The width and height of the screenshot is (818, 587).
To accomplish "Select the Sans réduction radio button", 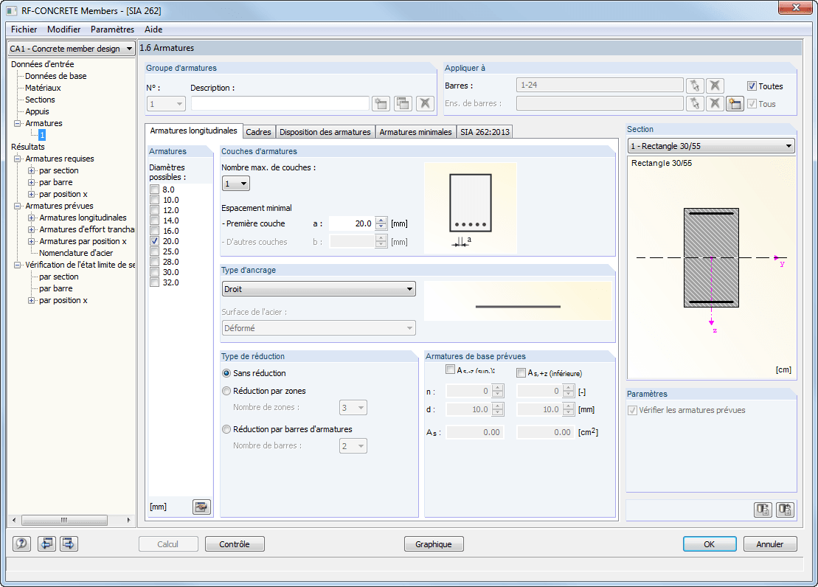I will [226, 373].
